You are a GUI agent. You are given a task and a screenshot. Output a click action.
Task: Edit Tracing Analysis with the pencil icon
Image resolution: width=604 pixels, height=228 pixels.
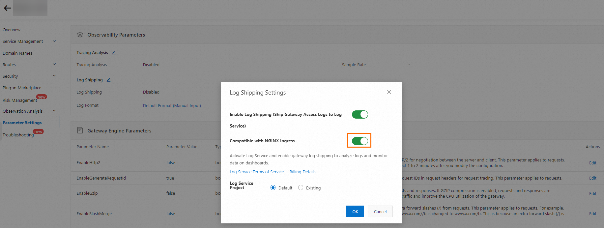pos(114,53)
